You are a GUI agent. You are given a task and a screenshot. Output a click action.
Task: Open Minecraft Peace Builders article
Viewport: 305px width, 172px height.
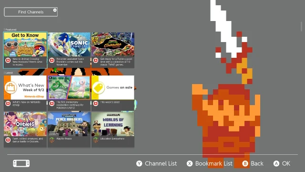point(69,129)
